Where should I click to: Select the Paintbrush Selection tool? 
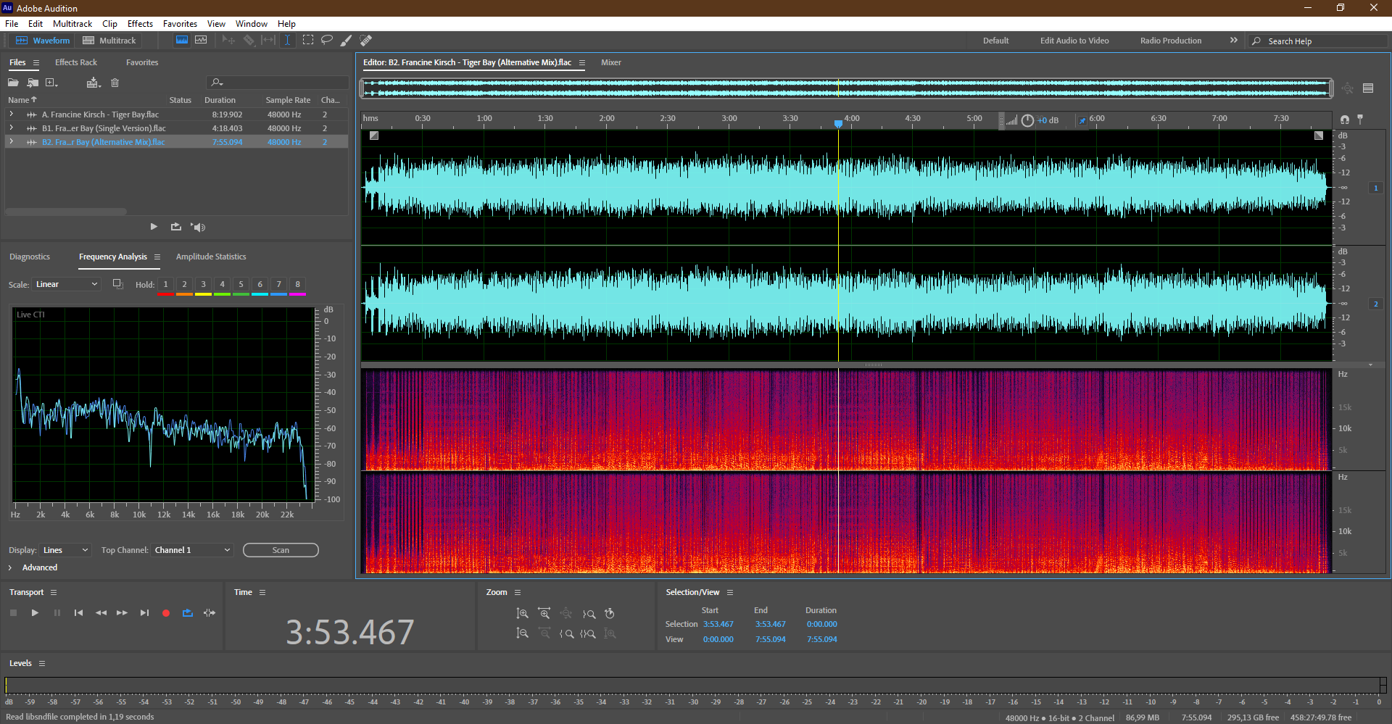pos(347,41)
